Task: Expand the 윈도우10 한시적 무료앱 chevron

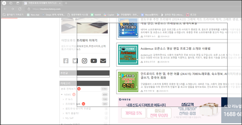Action: tap(63, 109)
